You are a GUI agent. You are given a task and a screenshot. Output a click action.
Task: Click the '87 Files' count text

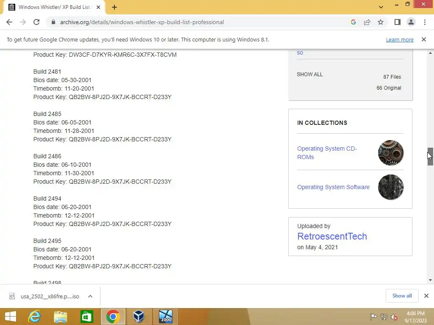[x=392, y=77]
